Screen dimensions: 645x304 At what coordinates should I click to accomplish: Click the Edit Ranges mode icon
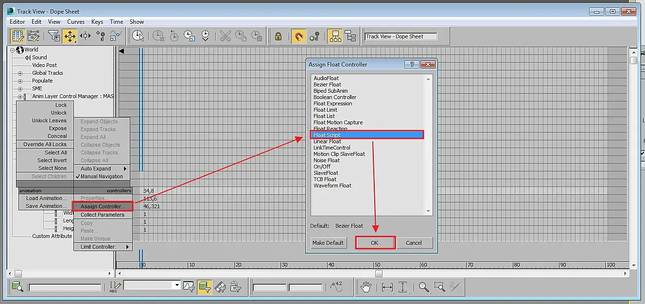point(34,36)
